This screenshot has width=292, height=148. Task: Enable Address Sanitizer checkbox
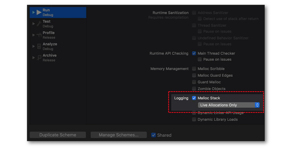[194, 13]
